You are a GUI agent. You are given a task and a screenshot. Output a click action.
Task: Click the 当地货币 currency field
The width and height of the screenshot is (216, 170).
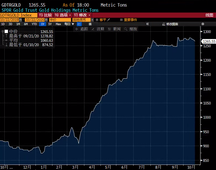[82, 20]
